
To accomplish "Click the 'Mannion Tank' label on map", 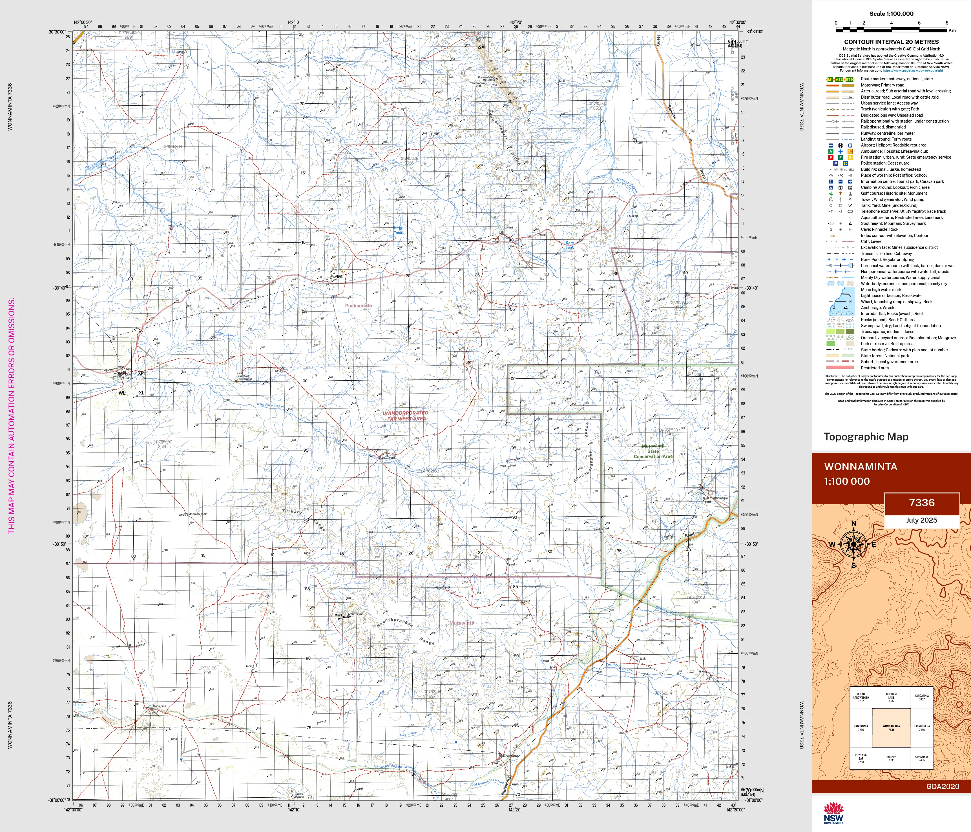I will pyautogui.click(x=197, y=514).
